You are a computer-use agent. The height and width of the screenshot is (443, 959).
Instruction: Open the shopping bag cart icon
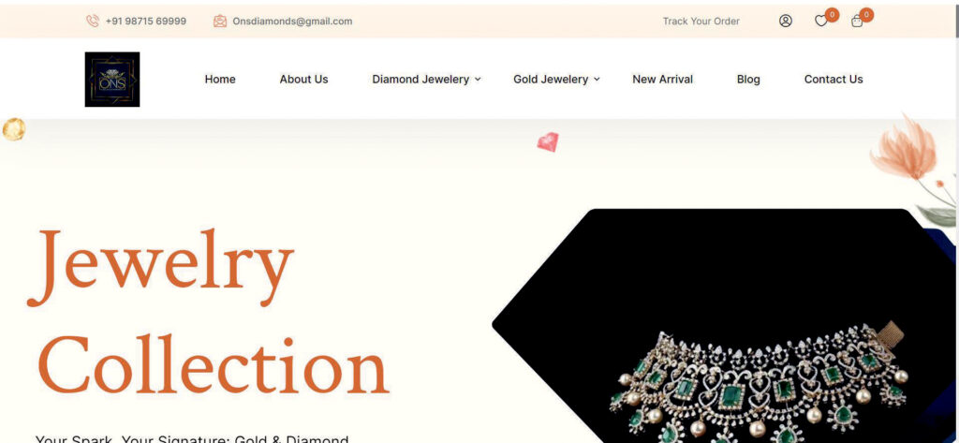coord(857,22)
